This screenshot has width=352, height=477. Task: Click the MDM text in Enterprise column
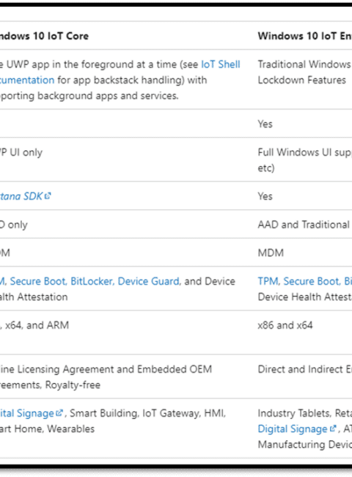[x=271, y=252]
